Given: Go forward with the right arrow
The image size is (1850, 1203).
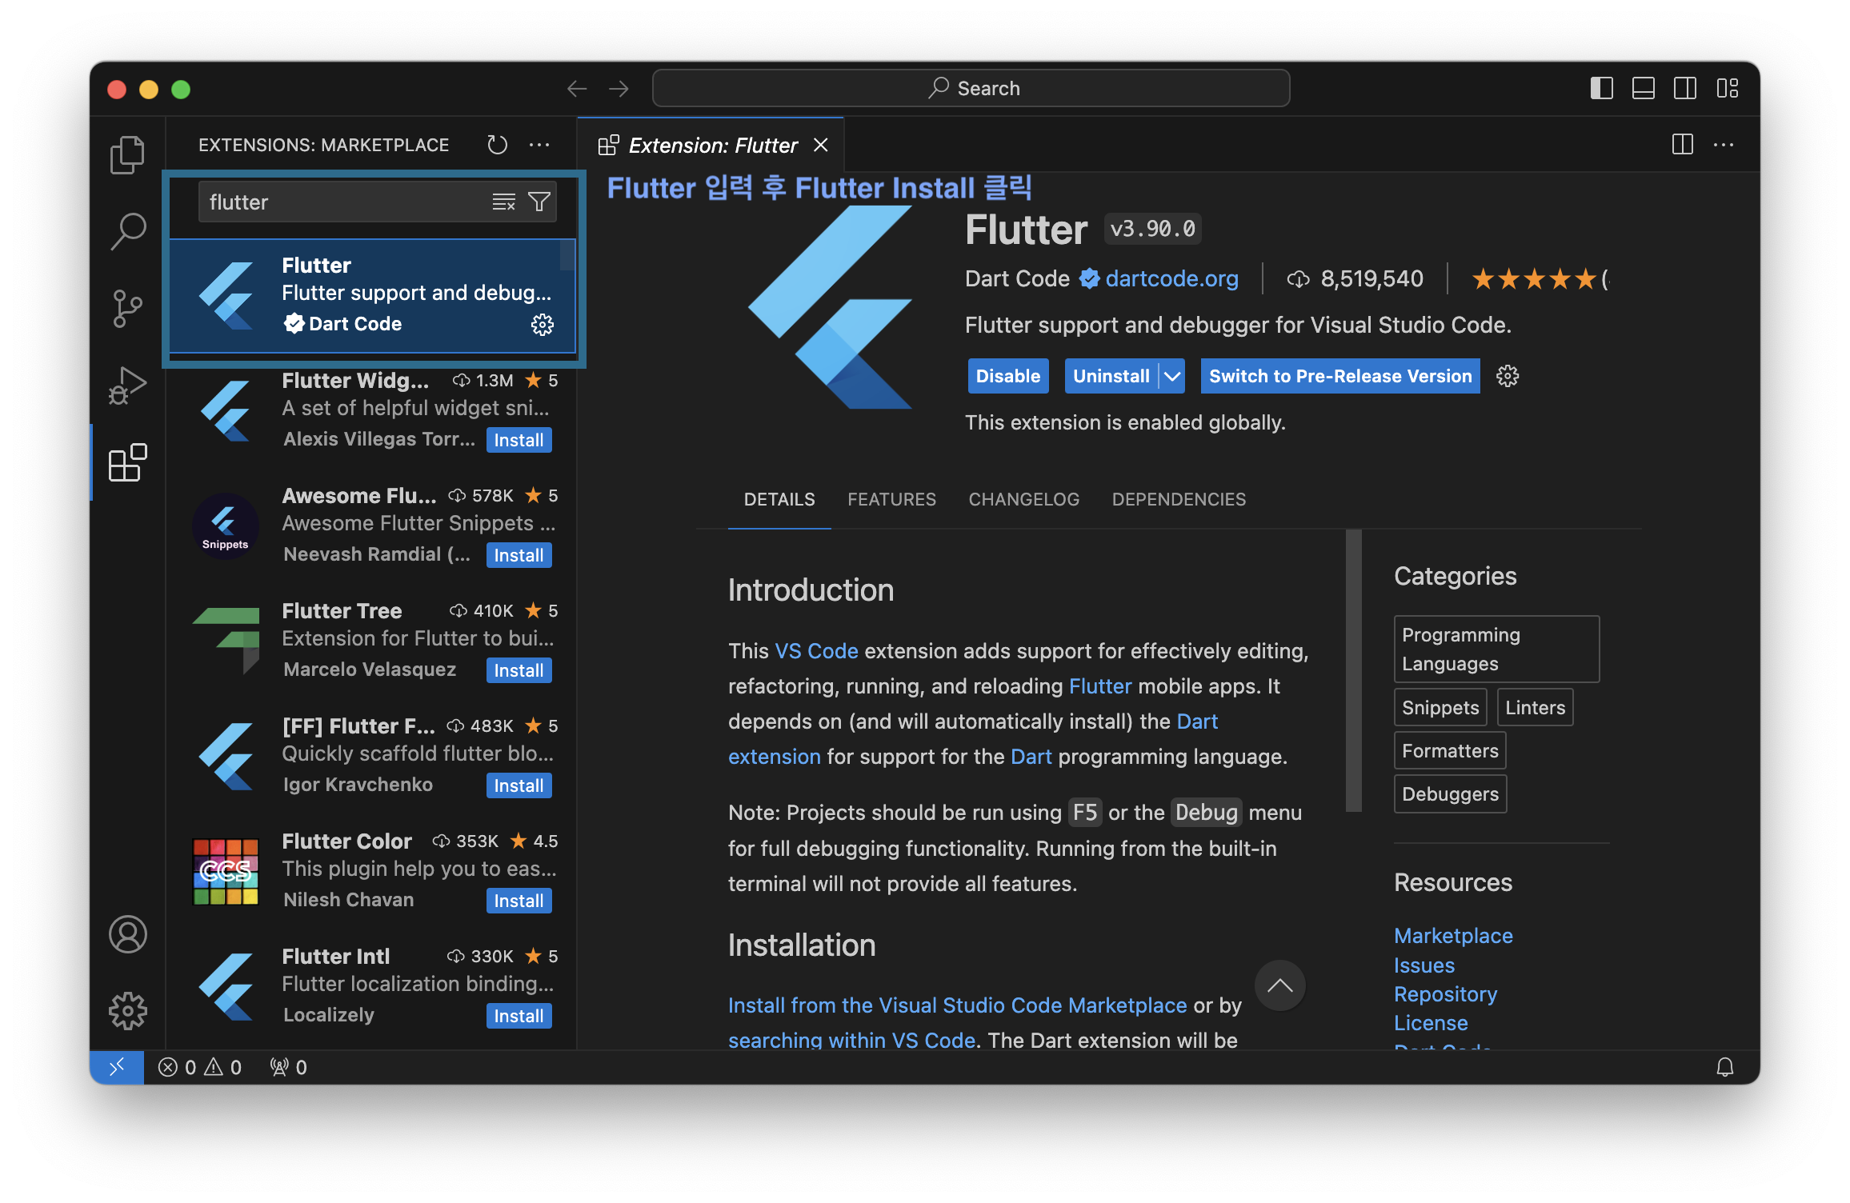Looking at the screenshot, I should pyautogui.click(x=619, y=88).
